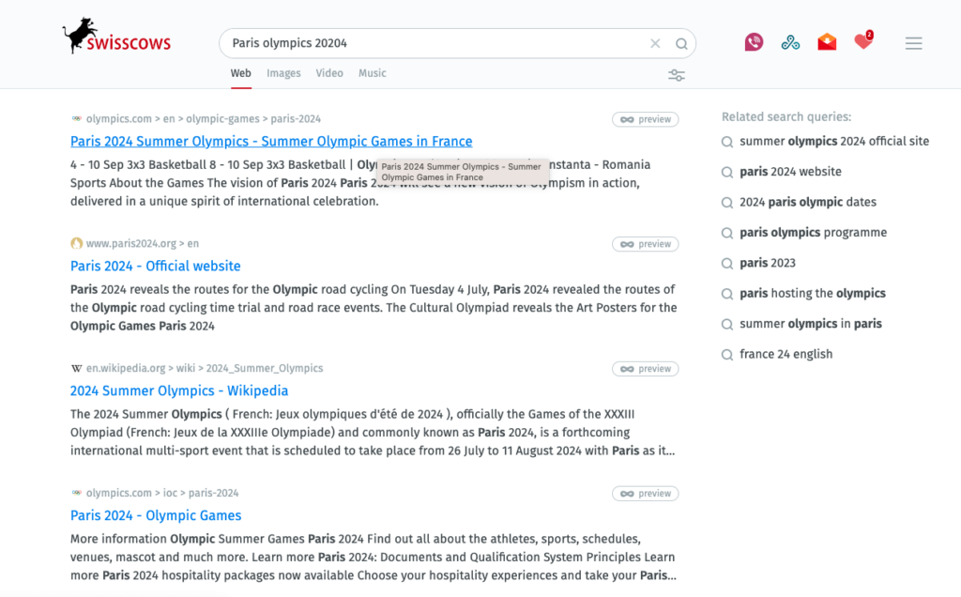Screen dimensions: 961x597
Task: Select related query '2024 paris olympic dates'
Action: 807,202
